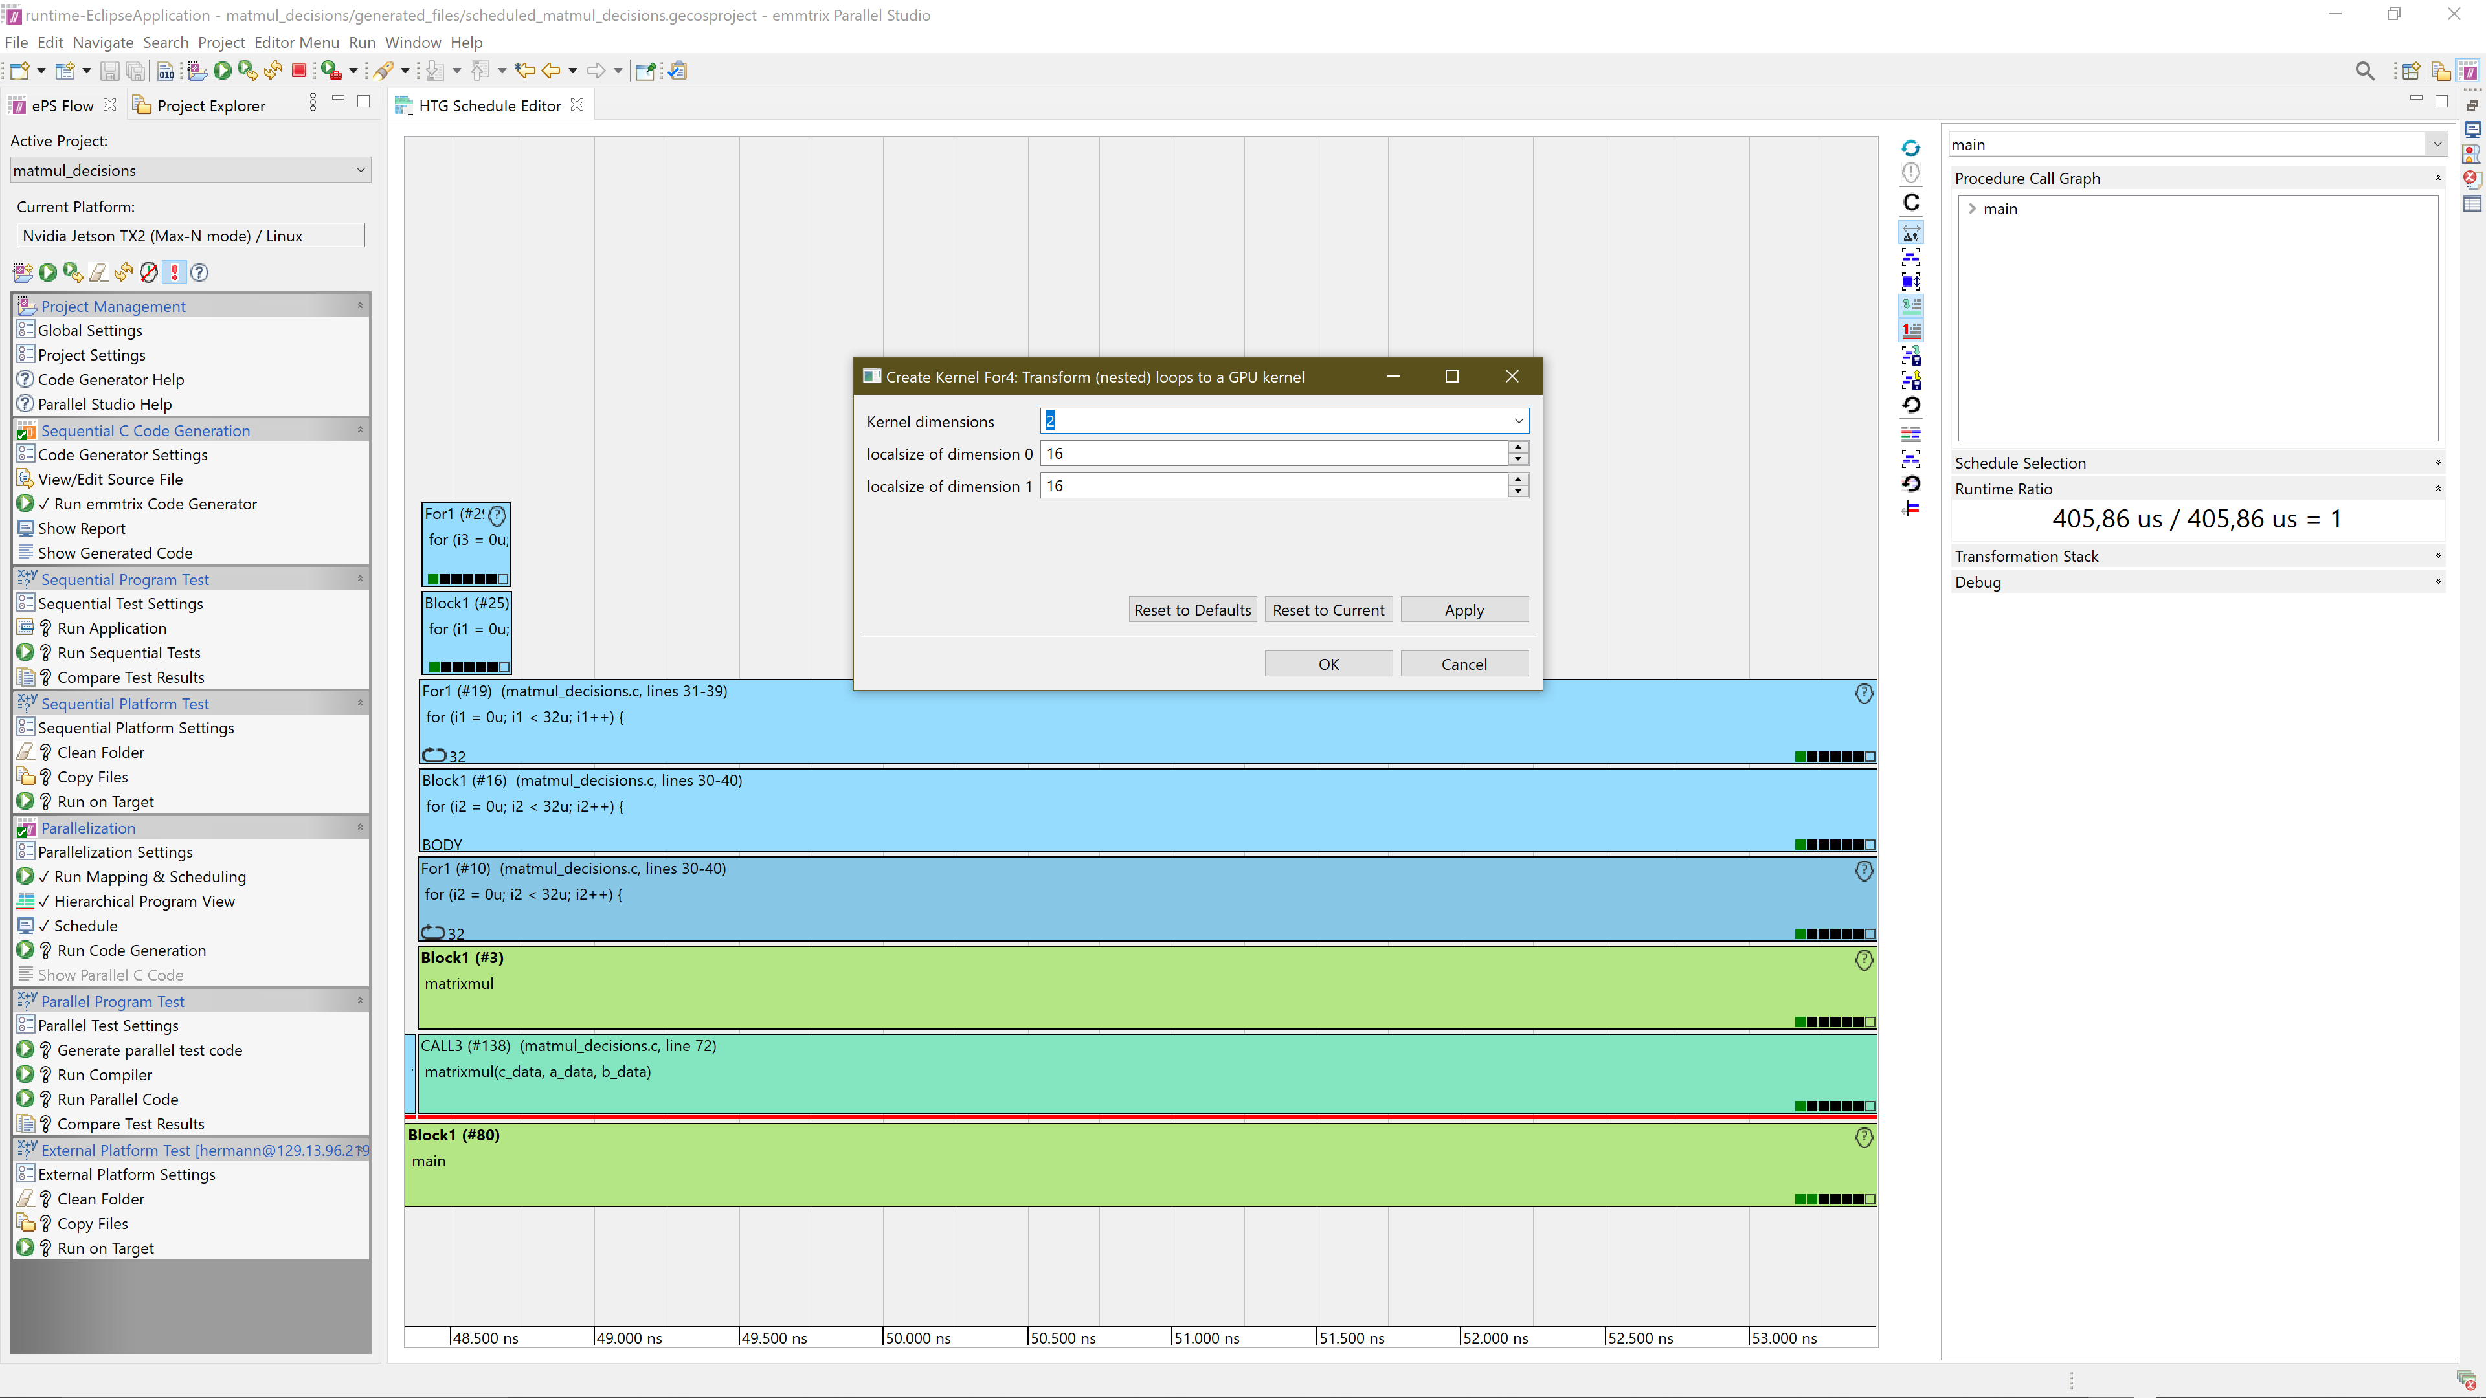Toggle the green numbered list view button
The image size is (2486, 1398).
(1911, 306)
